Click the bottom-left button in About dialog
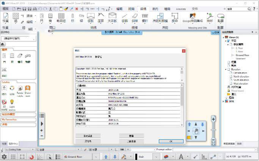 point(88,141)
